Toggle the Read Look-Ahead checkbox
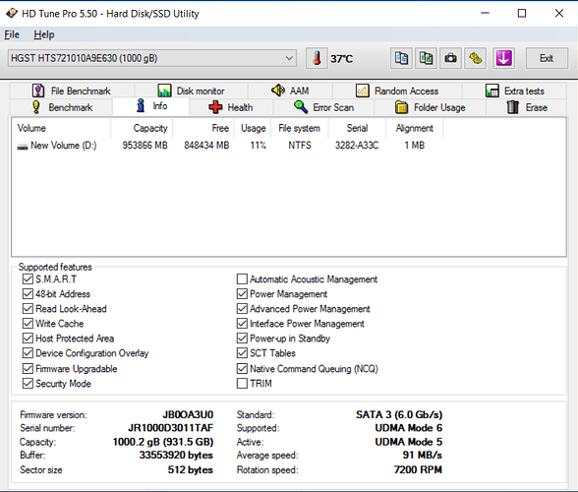Screen dimensions: 578x492 tap(28, 309)
